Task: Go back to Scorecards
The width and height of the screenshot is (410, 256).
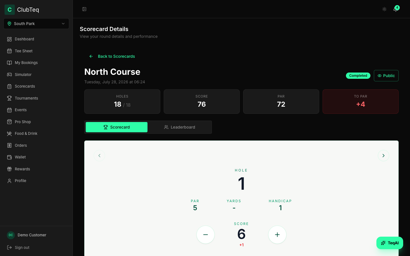Action: coord(112,56)
